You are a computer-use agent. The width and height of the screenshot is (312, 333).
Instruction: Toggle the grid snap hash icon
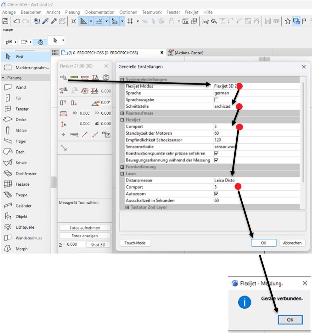[x=130, y=21]
